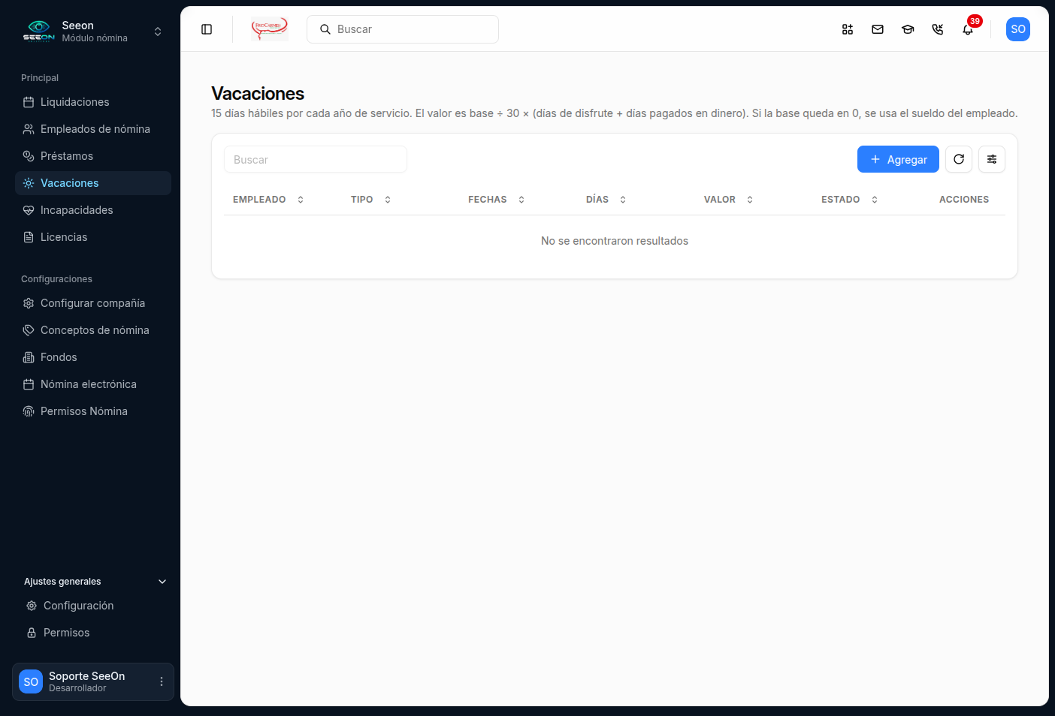The image size is (1055, 716).
Task: Open Nómina electrónica section
Action: click(x=93, y=384)
